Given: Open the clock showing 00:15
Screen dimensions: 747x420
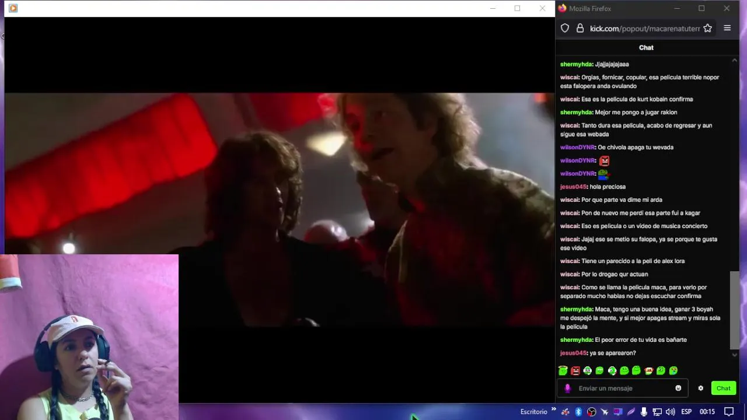Looking at the screenshot, I should tap(707, 412).
